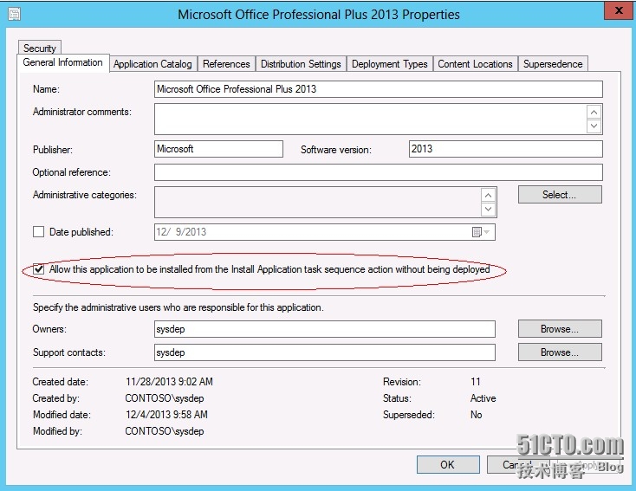
Task: Close the properties window with X
Action: pos(619,10)
